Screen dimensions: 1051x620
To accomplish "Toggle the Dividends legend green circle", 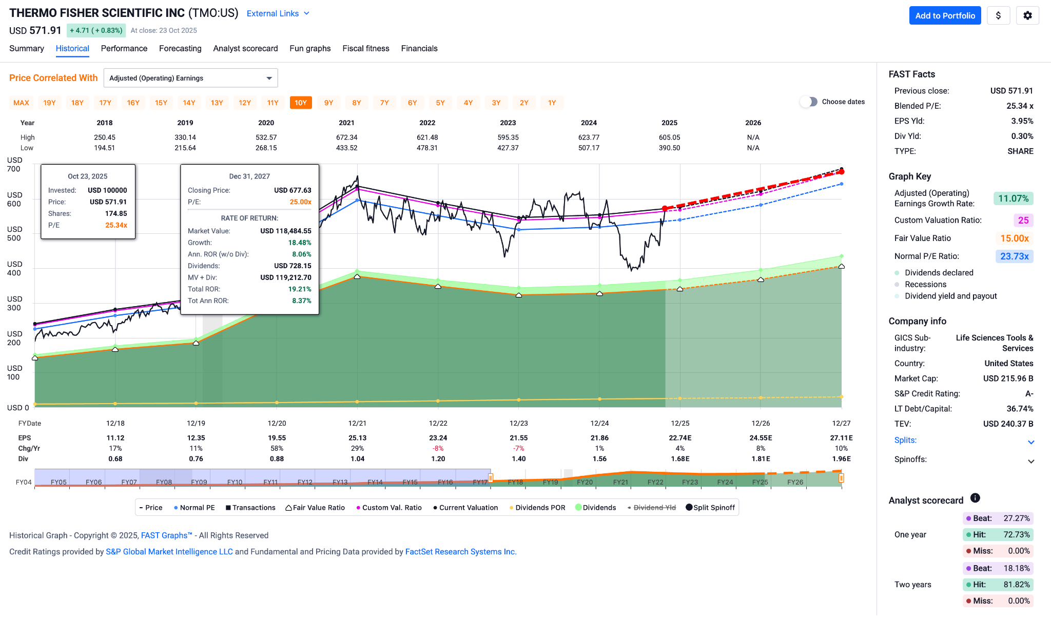I will tap(578, 508).
